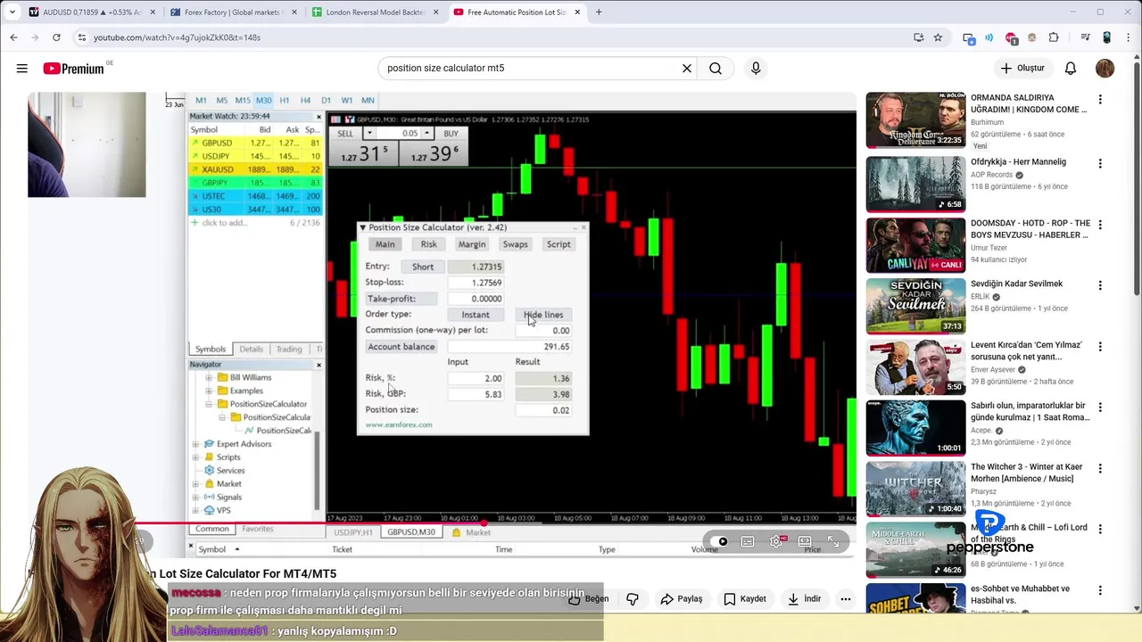Open YouTube notifications bell
The image size is (1142, 642).
coord(1071,68)
